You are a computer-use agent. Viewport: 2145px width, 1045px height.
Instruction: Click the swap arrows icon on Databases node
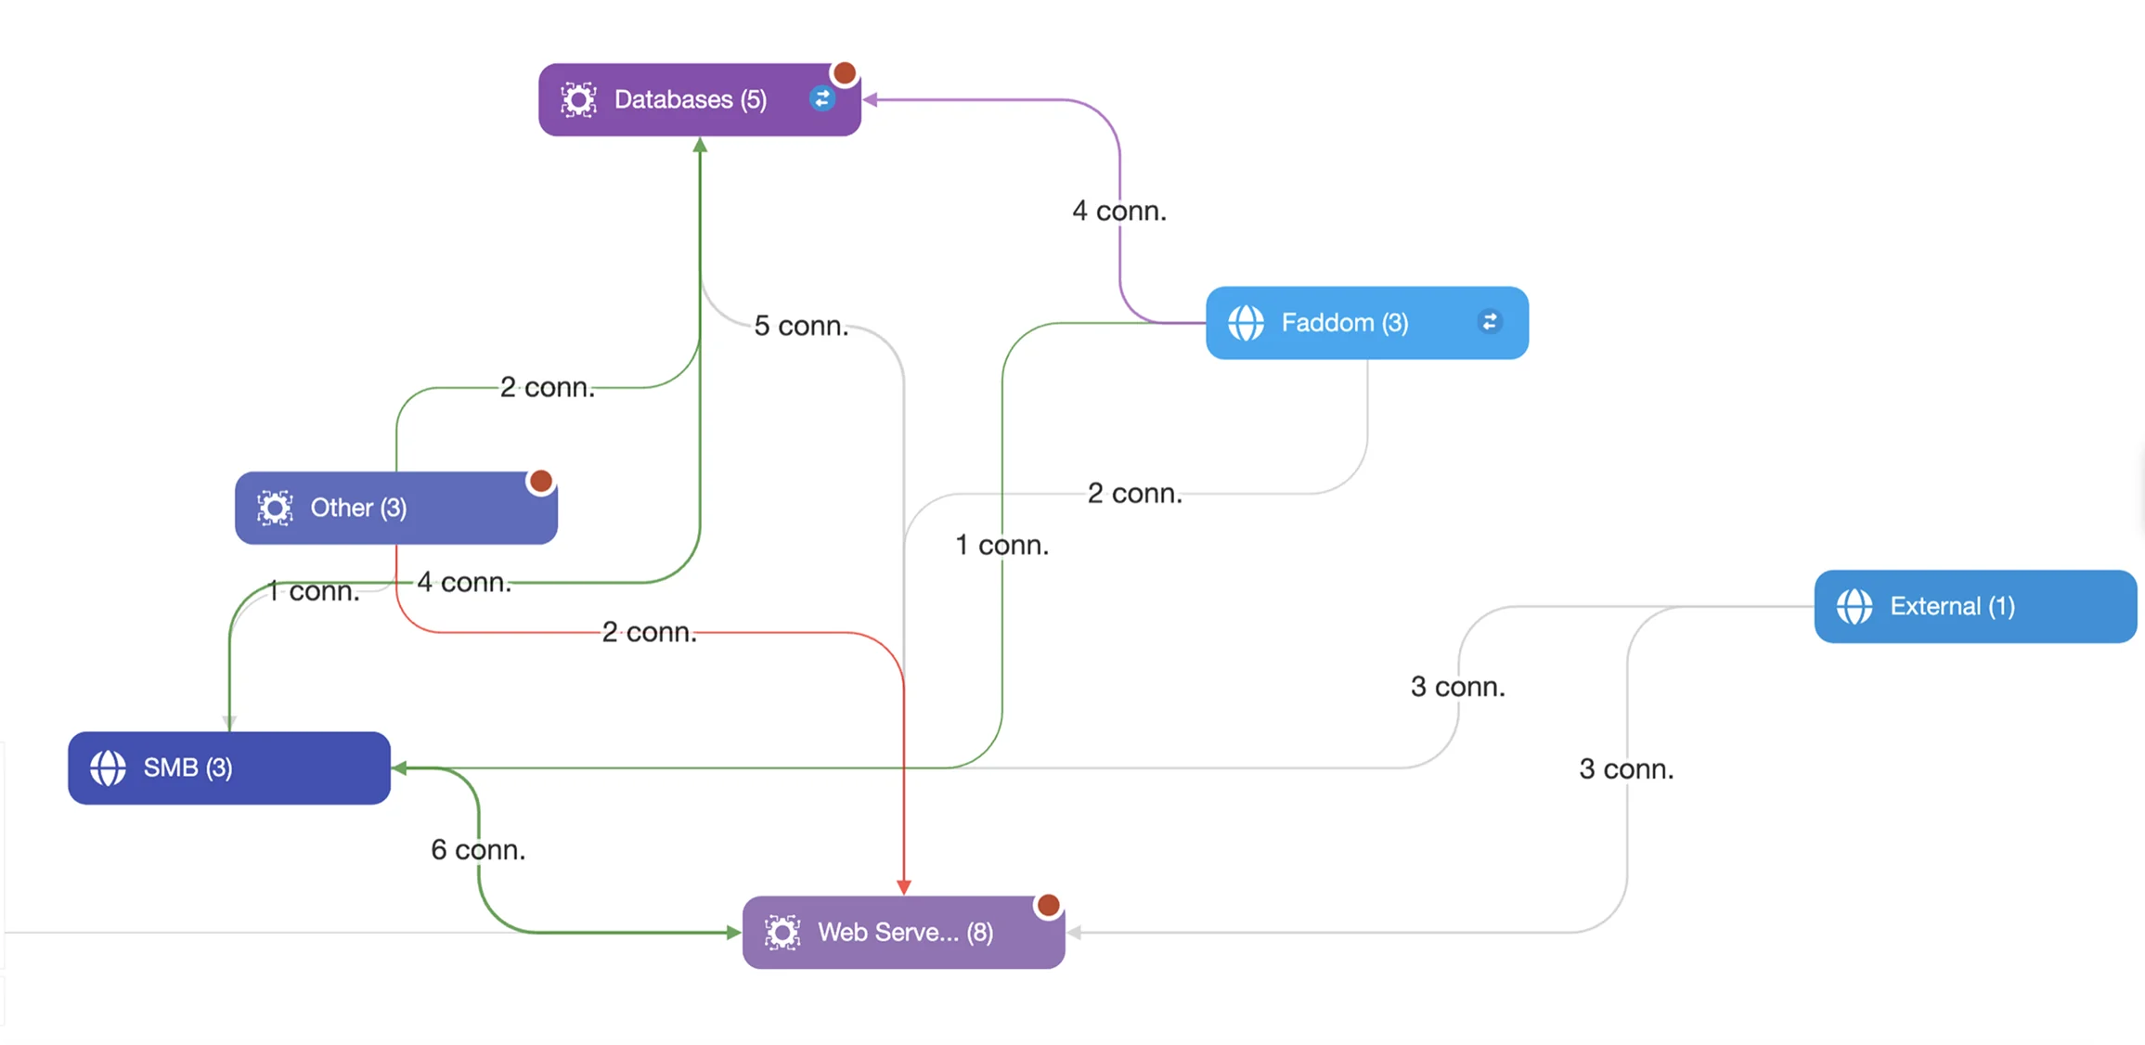[x=821, y=98]
